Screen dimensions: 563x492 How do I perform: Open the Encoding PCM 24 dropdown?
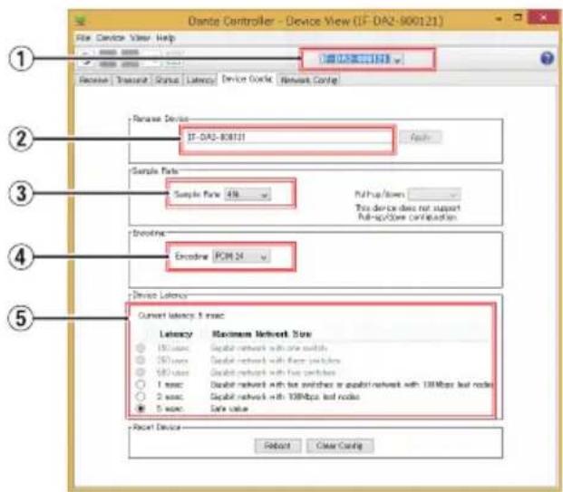pos(241,256)
